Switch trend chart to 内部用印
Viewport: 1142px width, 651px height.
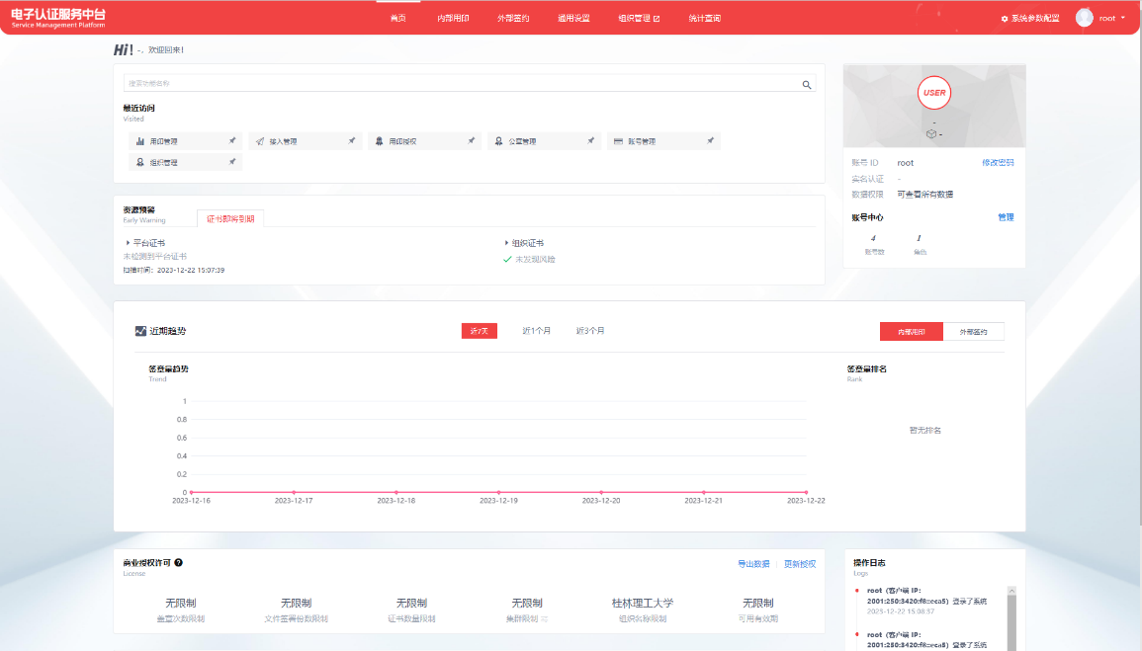[x=911, y=332]
